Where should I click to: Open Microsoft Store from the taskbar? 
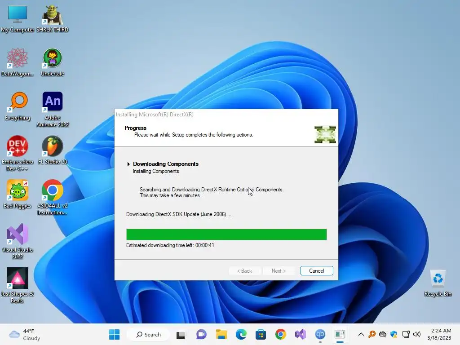[261, 334]
